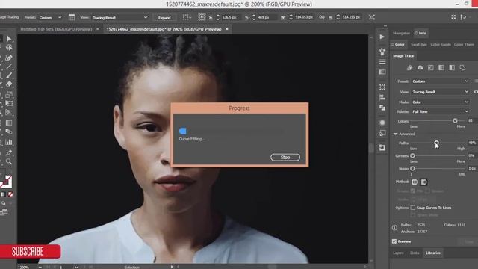Select the reference point locator in control bar
Image resolution: width=478 pixels, height=269 pixels.
[x=202, y=17]
